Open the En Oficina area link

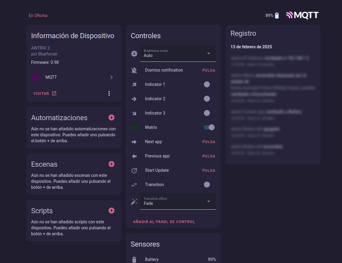pyautogui.click(x=38, y=16)
